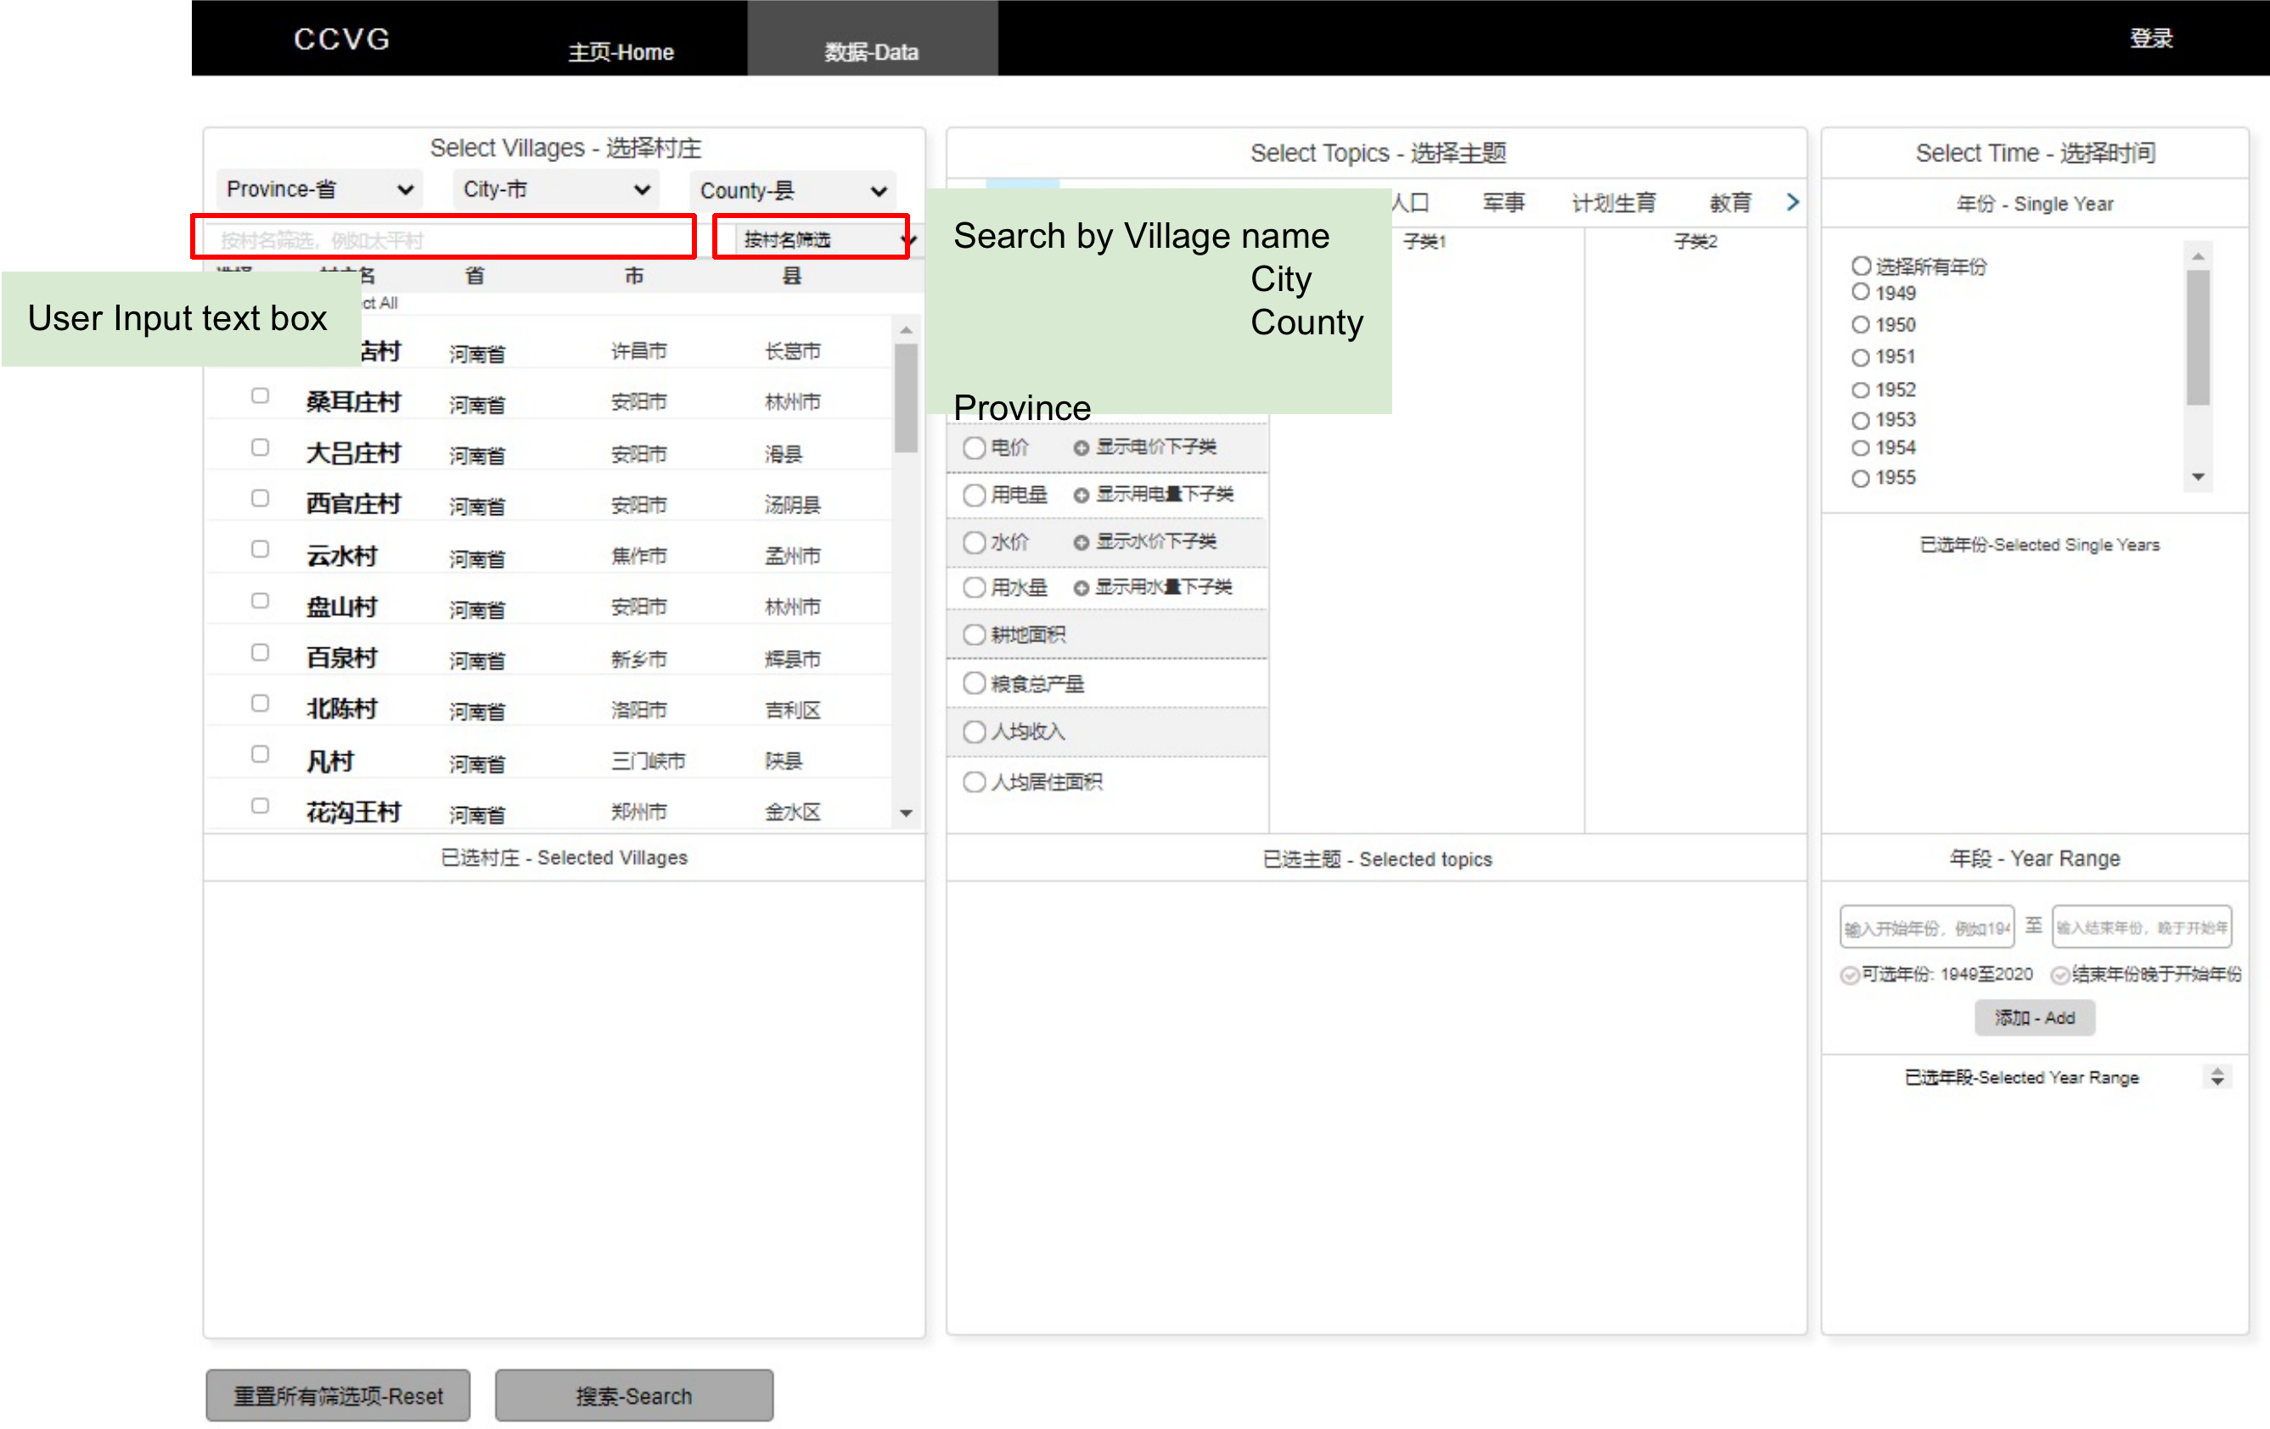Viewport: 2270px width, 1429px height.
Task: Click the plus icon for 显示用水量下子类
Action: 1082,588
